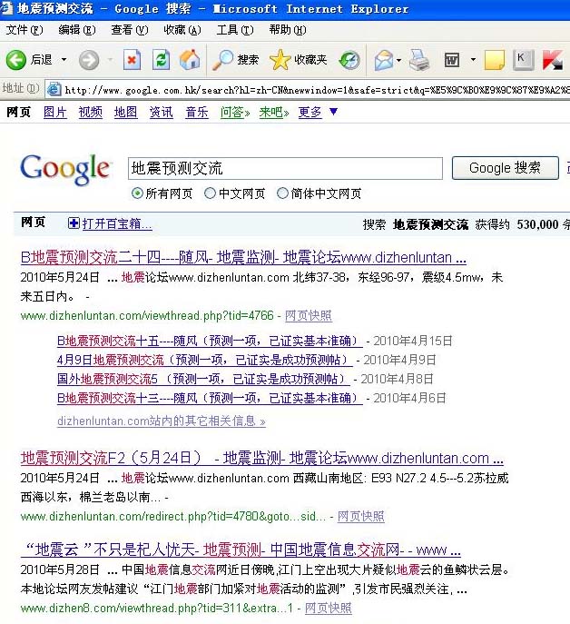This screenshot has height=624, width=570.
Task: Click the Word edit icon in toolbar
Action: (x=451, y=60)
